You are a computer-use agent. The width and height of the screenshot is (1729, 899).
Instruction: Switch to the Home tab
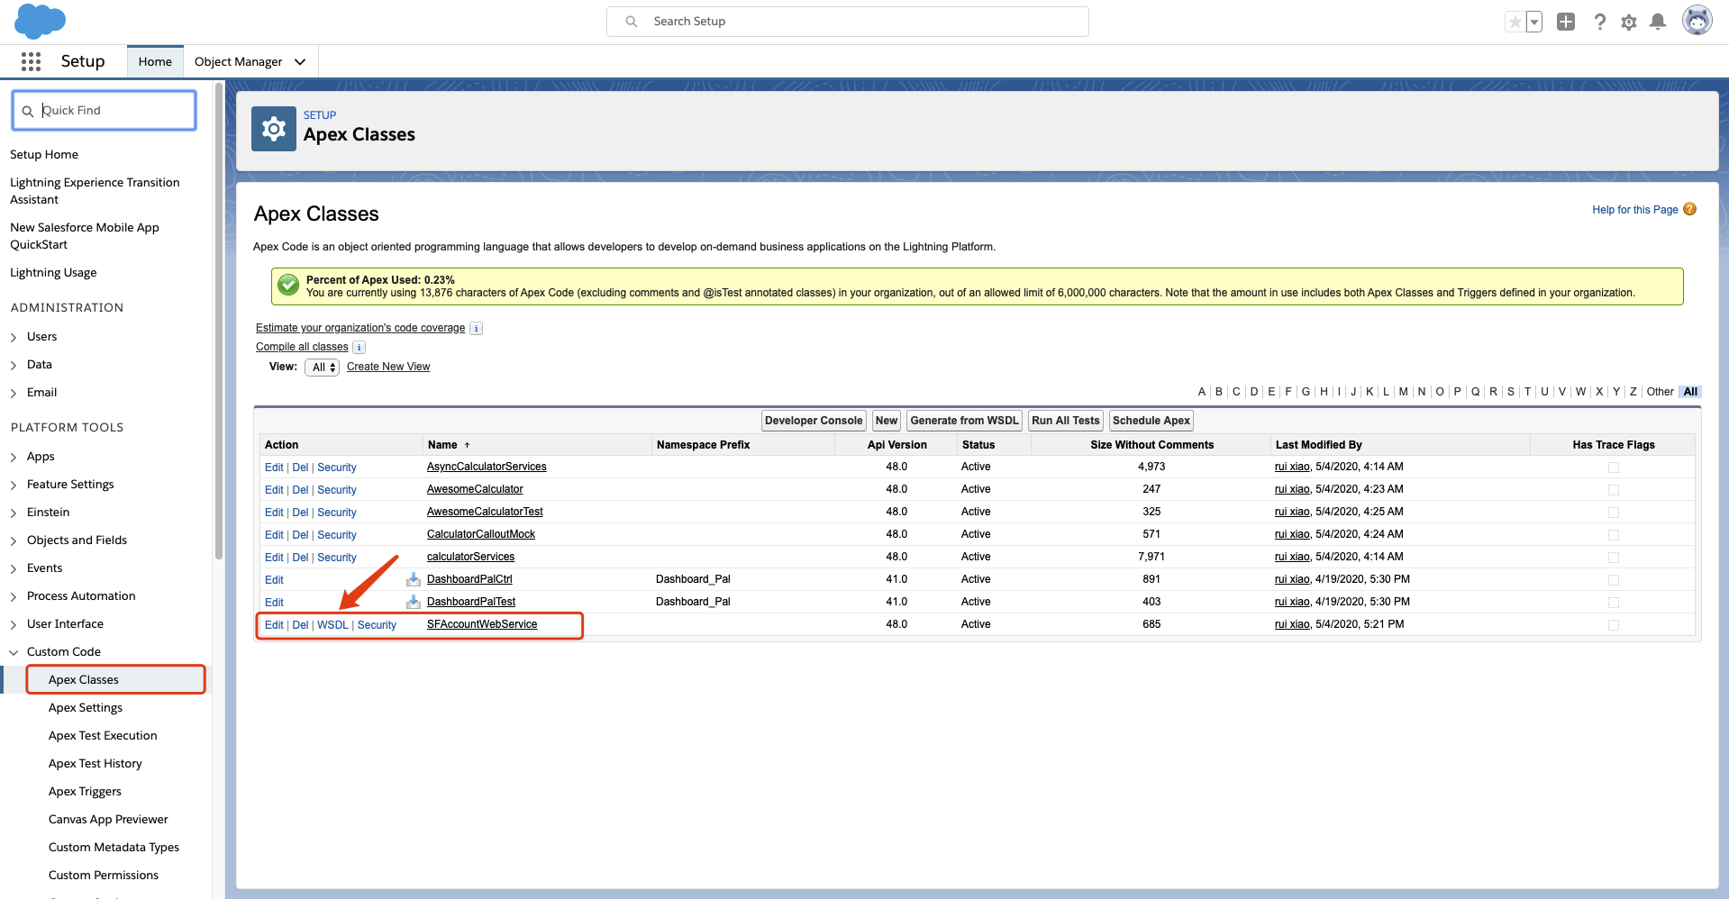point(154,61)
